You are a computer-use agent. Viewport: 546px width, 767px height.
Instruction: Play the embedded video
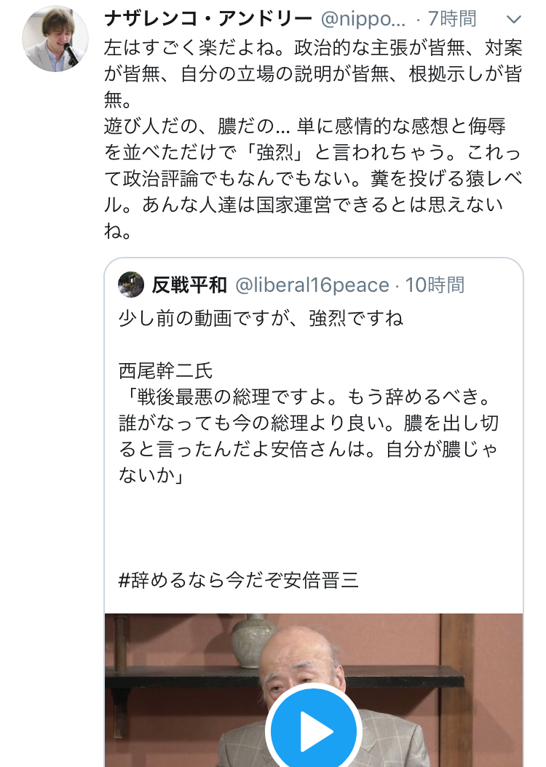coord(314,731)
